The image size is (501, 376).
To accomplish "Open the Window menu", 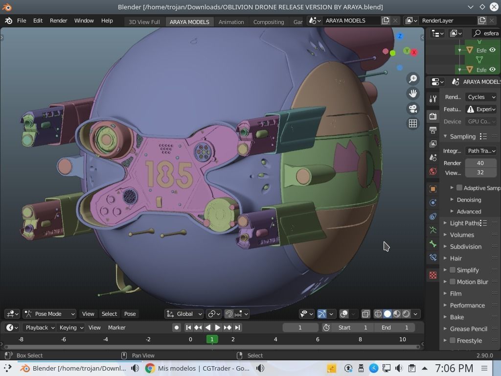I will click(84, 21).
